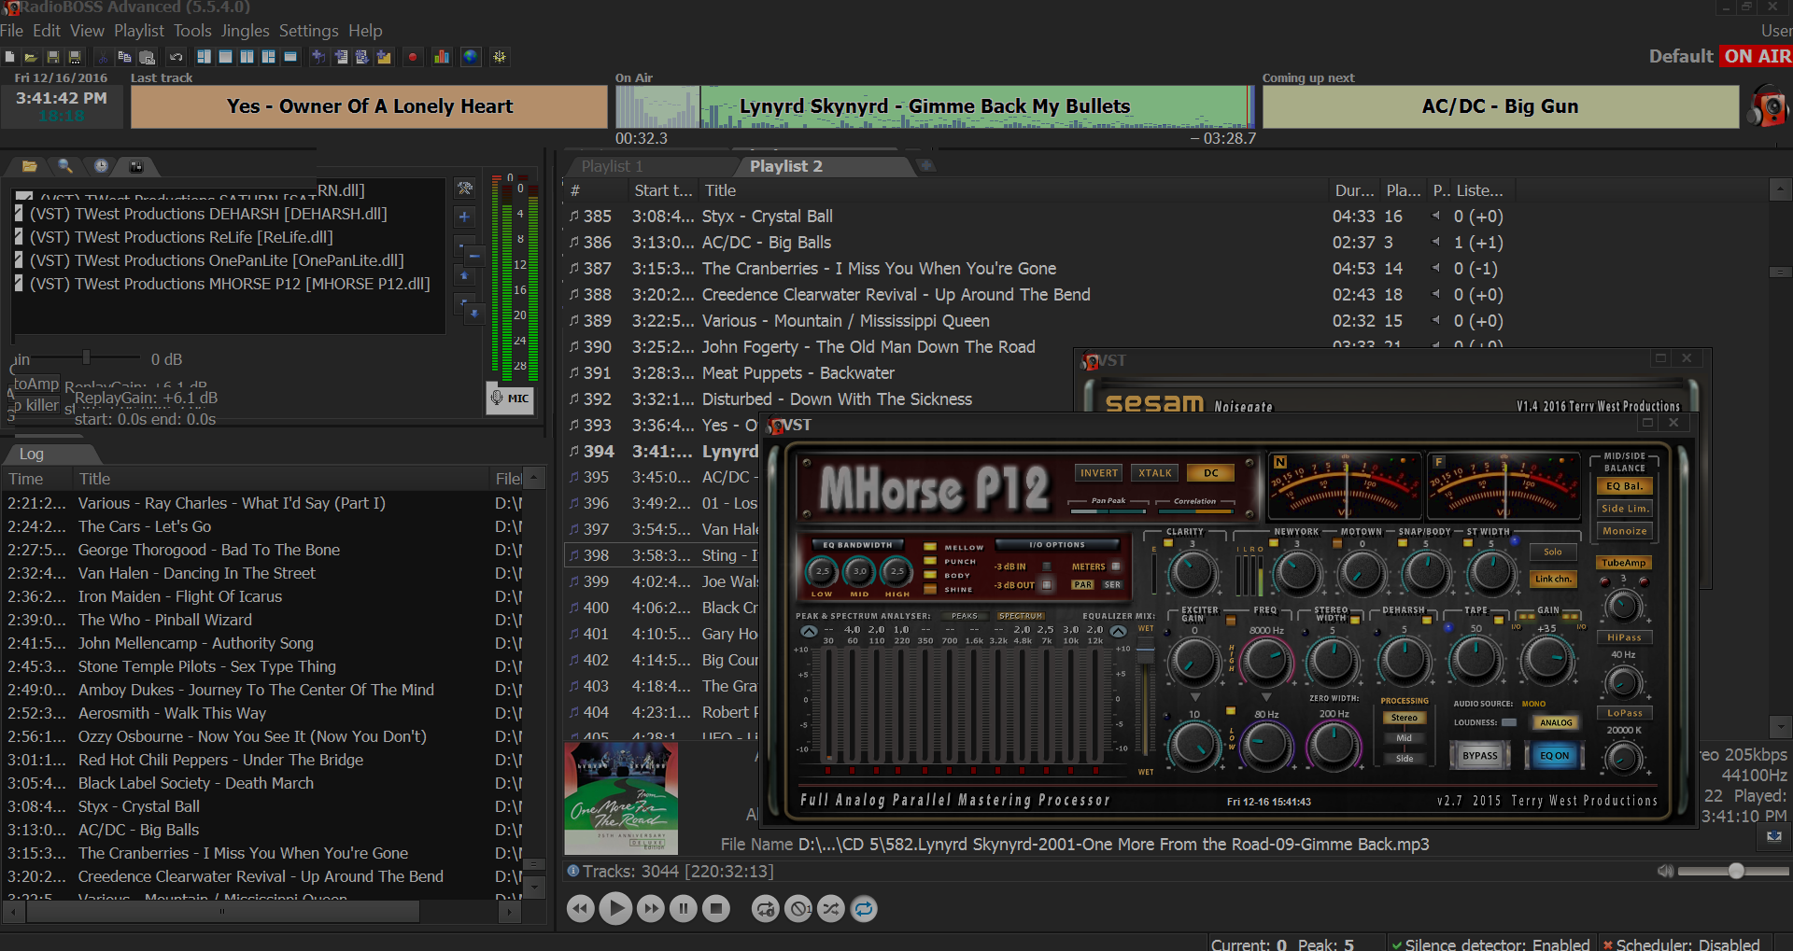
Task: Toggle the METERS checkbox in MHorse
Action: (x=1116, y=566)
